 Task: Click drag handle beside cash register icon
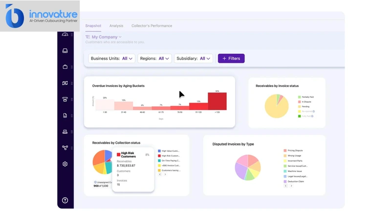pos(72,99)
